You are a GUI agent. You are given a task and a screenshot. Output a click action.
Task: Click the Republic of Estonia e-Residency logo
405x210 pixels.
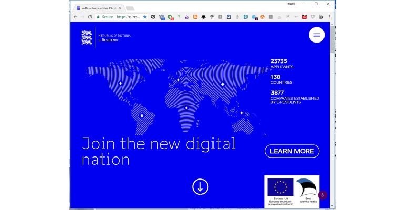106,38
